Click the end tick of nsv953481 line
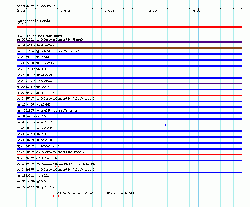This screenshot has height=207, width=250. tap(165, 125)
